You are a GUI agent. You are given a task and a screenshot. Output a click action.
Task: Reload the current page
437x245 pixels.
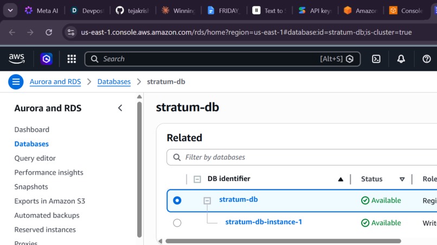(49, 32)
